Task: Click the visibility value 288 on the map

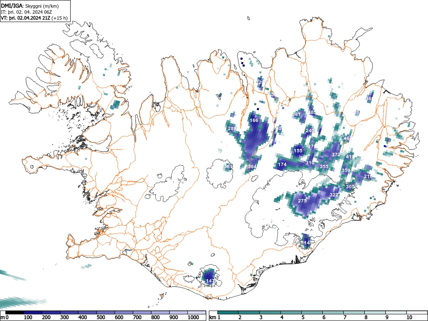Action: (232, 128)
